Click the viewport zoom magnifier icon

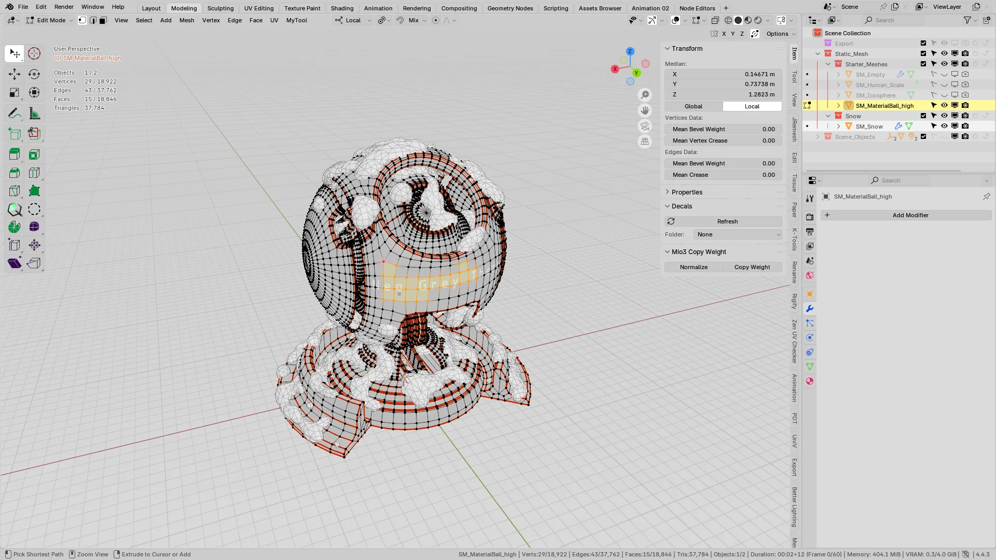(x=645, y=95)
